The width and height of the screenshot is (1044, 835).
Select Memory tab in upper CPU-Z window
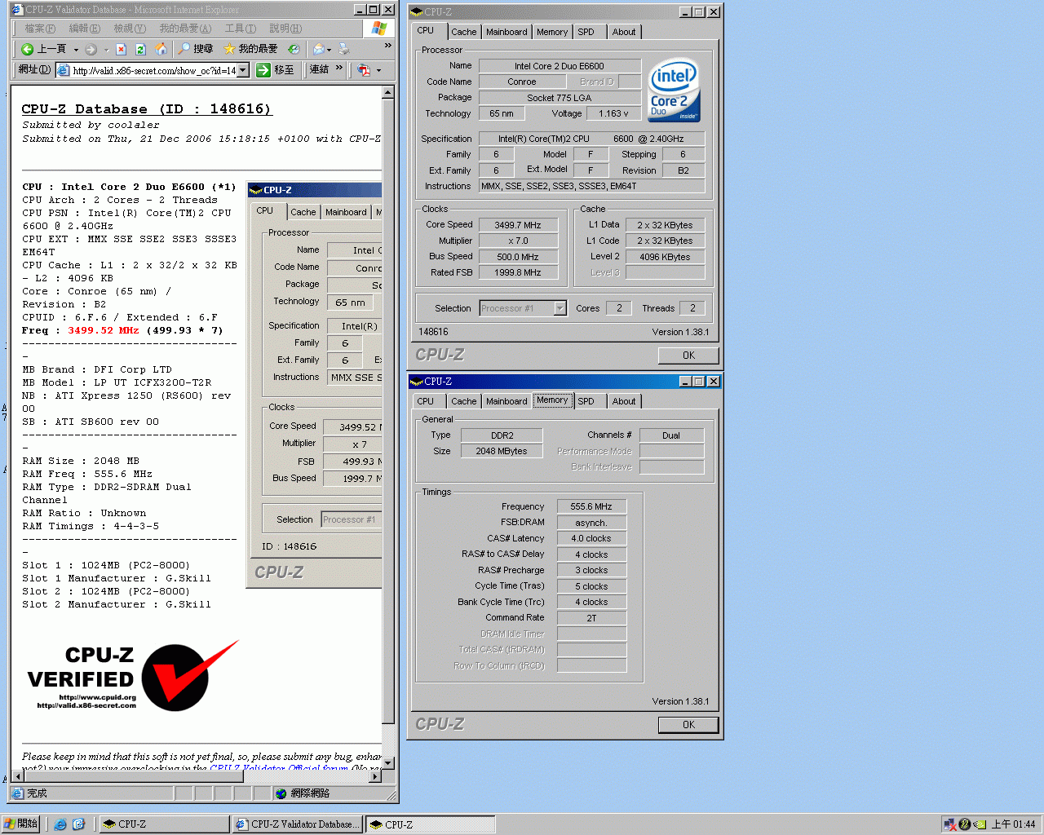(552, 32)
